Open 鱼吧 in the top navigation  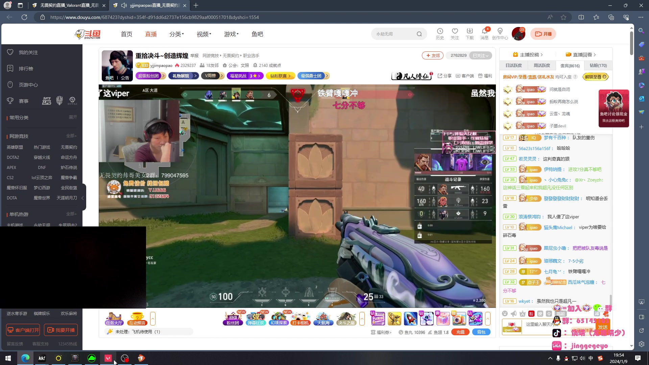pyautogui.click(x=257, y=34)
